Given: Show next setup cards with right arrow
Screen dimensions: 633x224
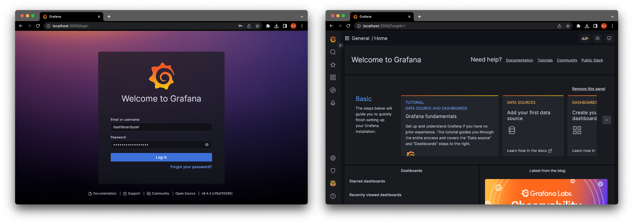Looking at the screenshot, I should [607, 120].
